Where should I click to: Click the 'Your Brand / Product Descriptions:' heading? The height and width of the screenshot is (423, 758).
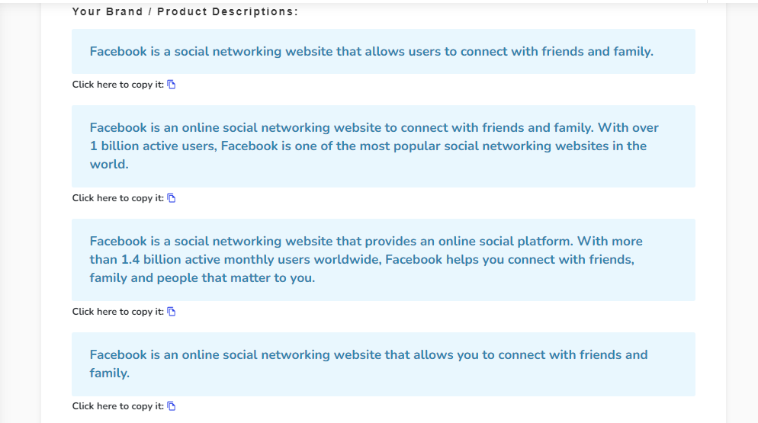click(185, 12)
